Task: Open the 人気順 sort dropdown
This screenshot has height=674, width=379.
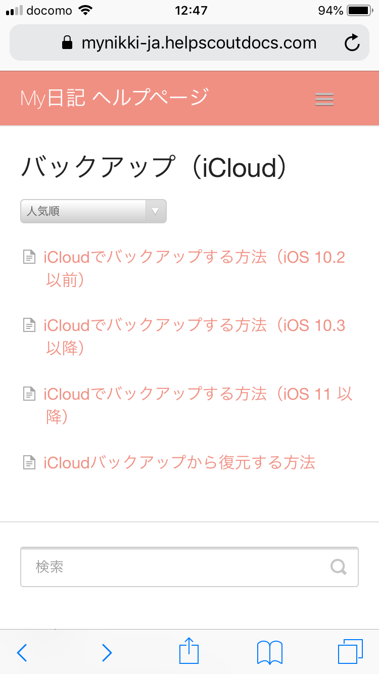Action: [83, 211]
